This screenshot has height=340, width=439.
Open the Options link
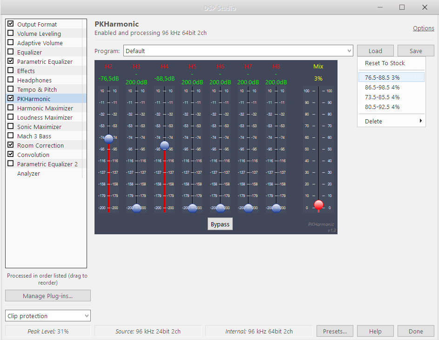[423, 28]
